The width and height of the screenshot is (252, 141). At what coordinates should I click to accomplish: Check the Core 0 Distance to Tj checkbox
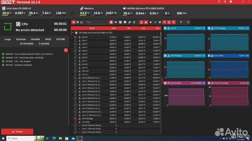[75, 78]
